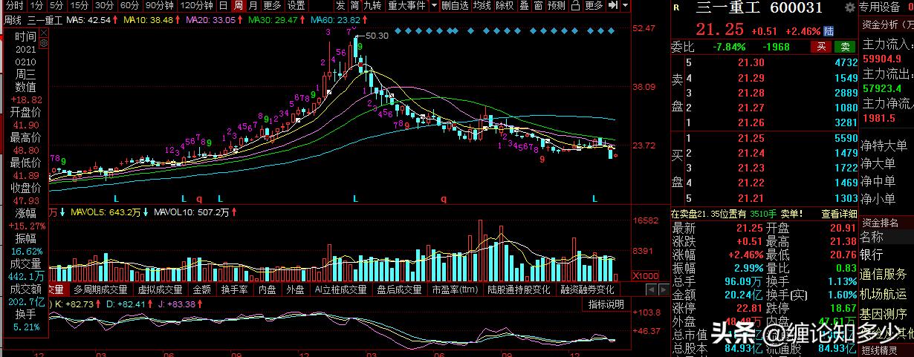
Task: Select the 换手率 indicator tab
Action: coord(234,289)
